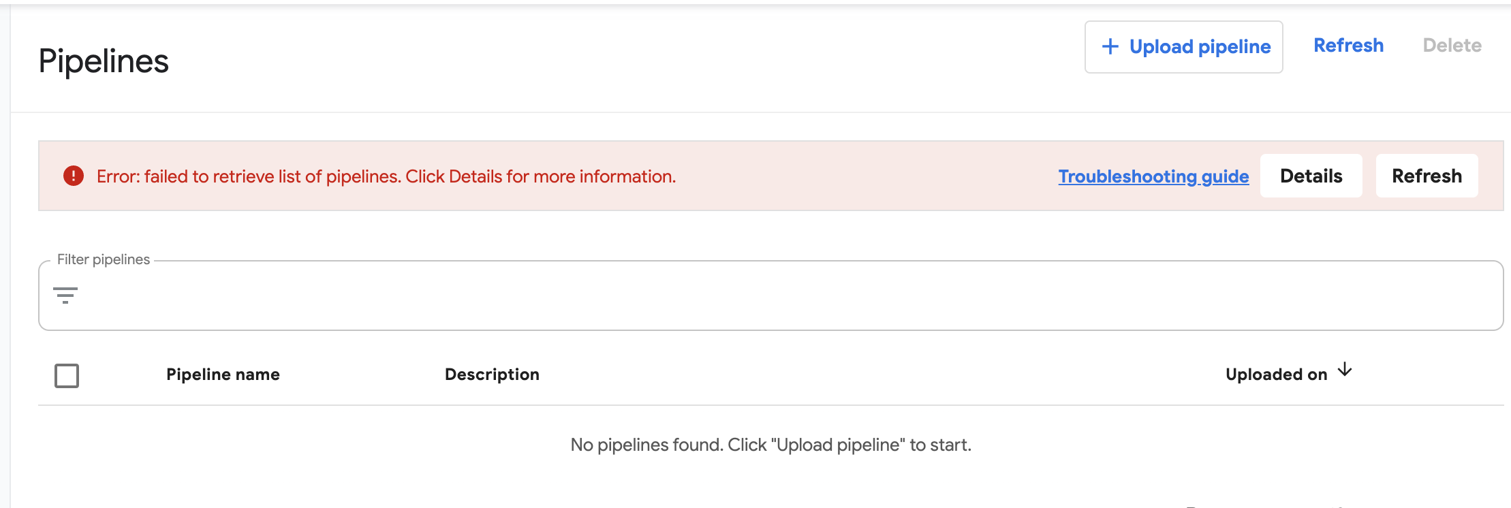Click the filter icon in Filter pipelines field
Viewport: 1511px width, 508px height.
pyautogui.click(x=66, y=296)
